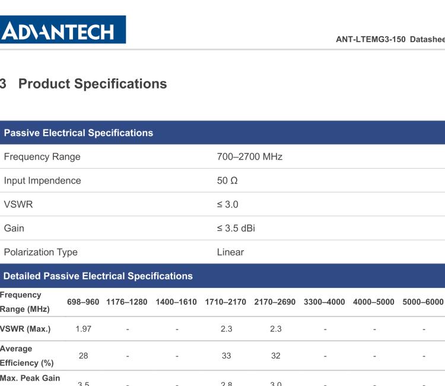445x386 pixels.
Task: Click the 700–2700 MHz frequency value
Action: [x=250, y=157]
